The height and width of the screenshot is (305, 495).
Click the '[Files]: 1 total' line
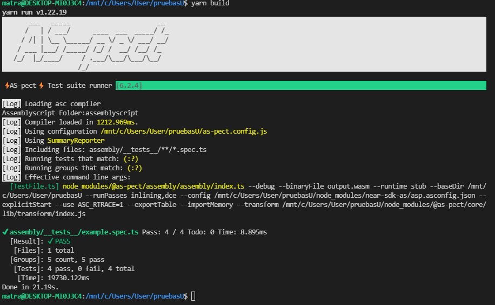coord(44,251)
